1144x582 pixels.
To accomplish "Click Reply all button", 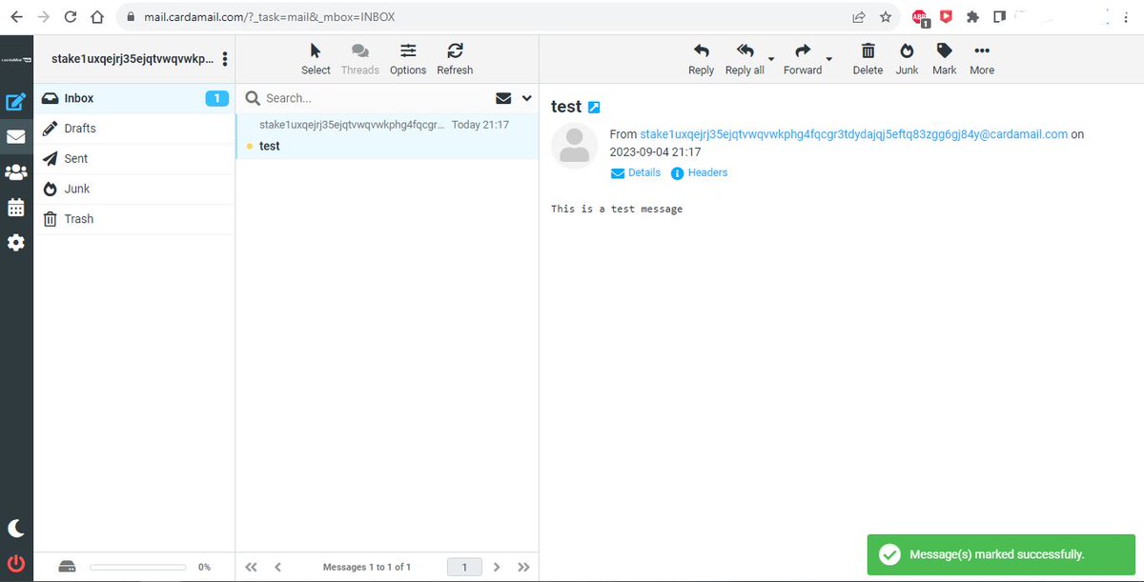I will click(x=745, y=59).
